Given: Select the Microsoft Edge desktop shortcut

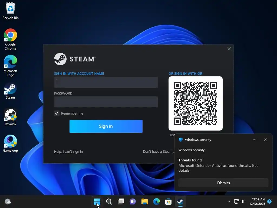Looking at the screenshot, I should tap(11, 66).
